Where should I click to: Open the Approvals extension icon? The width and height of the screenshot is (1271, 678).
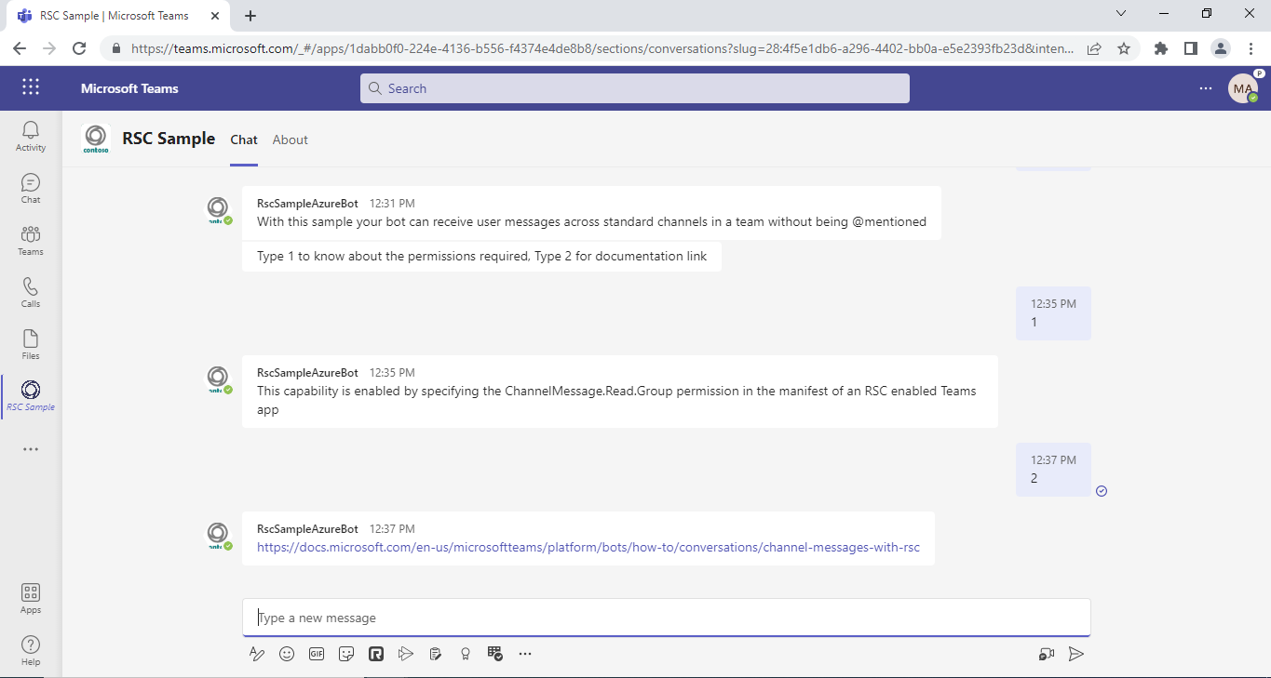(435, 654)
